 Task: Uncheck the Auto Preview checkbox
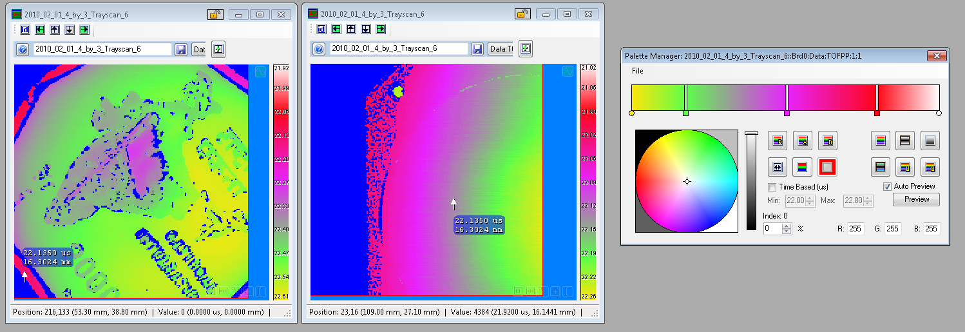coord(888,186)
